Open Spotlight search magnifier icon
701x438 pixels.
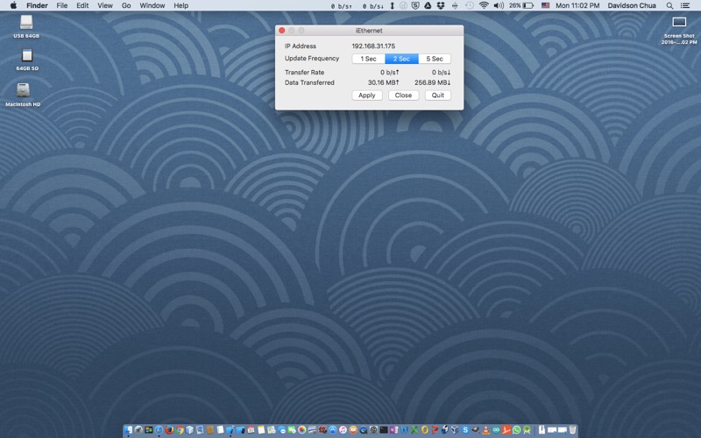pos(670,5)
